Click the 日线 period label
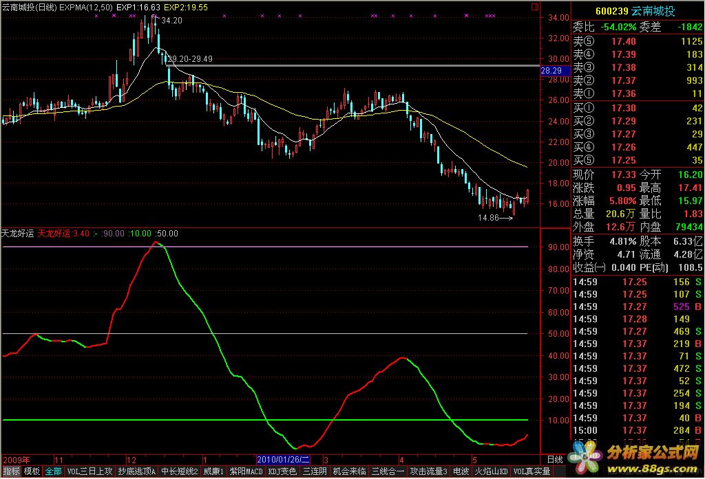This screenshot has width=705, height=479. (555, 460)
